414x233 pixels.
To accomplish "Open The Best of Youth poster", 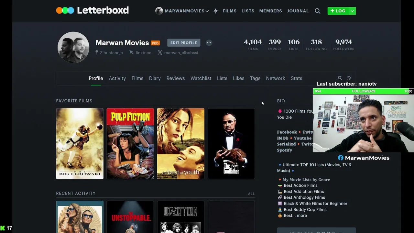I will pos(180,143).
